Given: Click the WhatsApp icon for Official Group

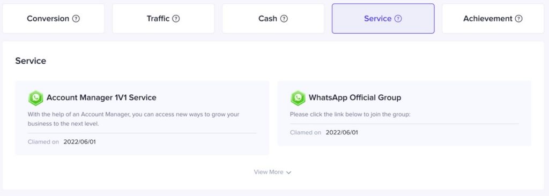Looking at the screenshot, I should (x=298, y=98).
